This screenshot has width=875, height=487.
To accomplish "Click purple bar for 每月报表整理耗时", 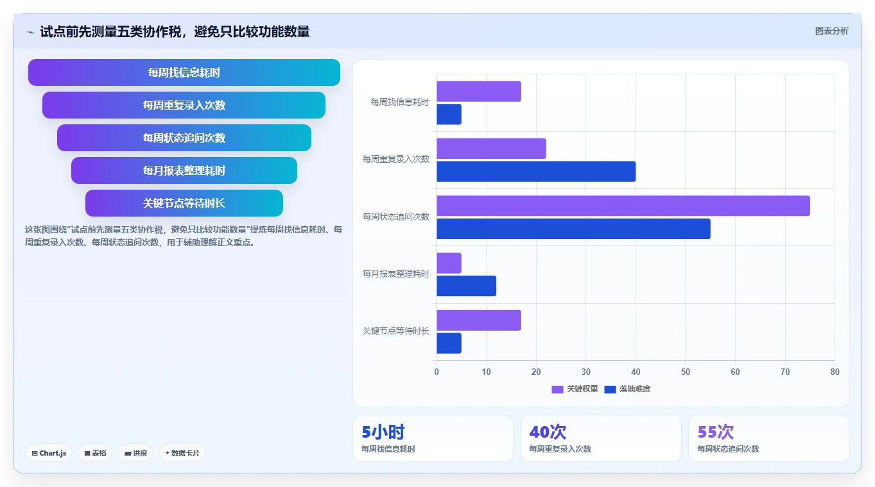I will point(449,263).
